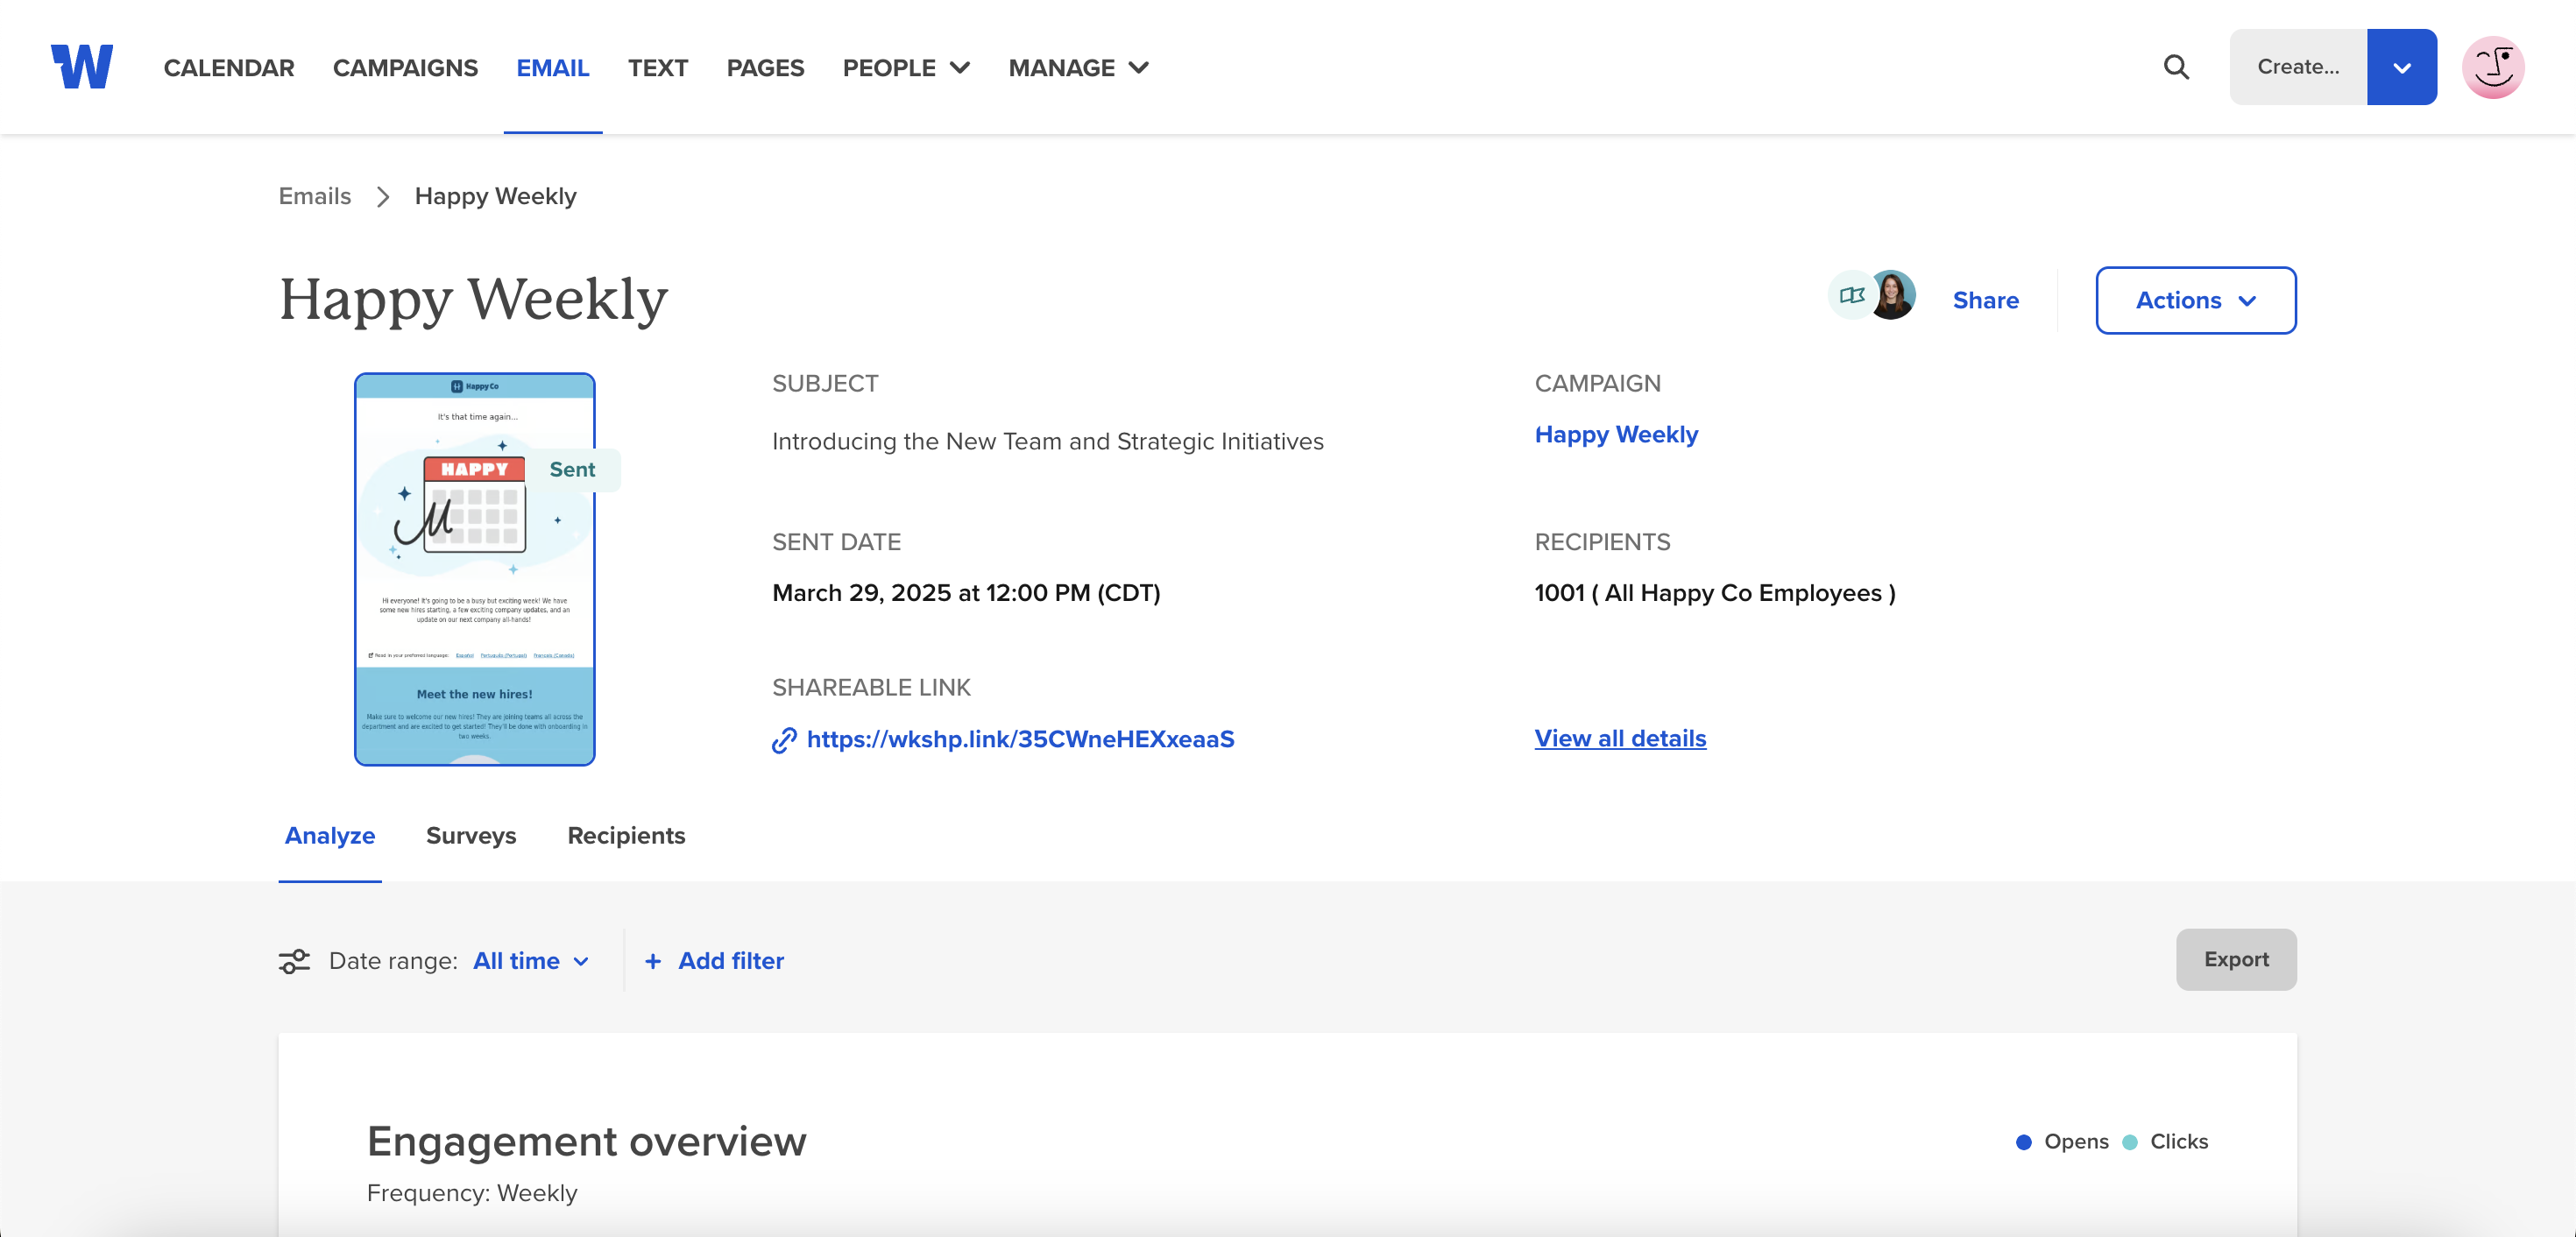
Task: Click View all details link
Action: pyautogui.click(x=1620, y=739)
